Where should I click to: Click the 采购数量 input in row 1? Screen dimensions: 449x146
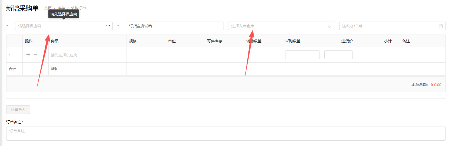pyautogui.click(x=302, y=55)
